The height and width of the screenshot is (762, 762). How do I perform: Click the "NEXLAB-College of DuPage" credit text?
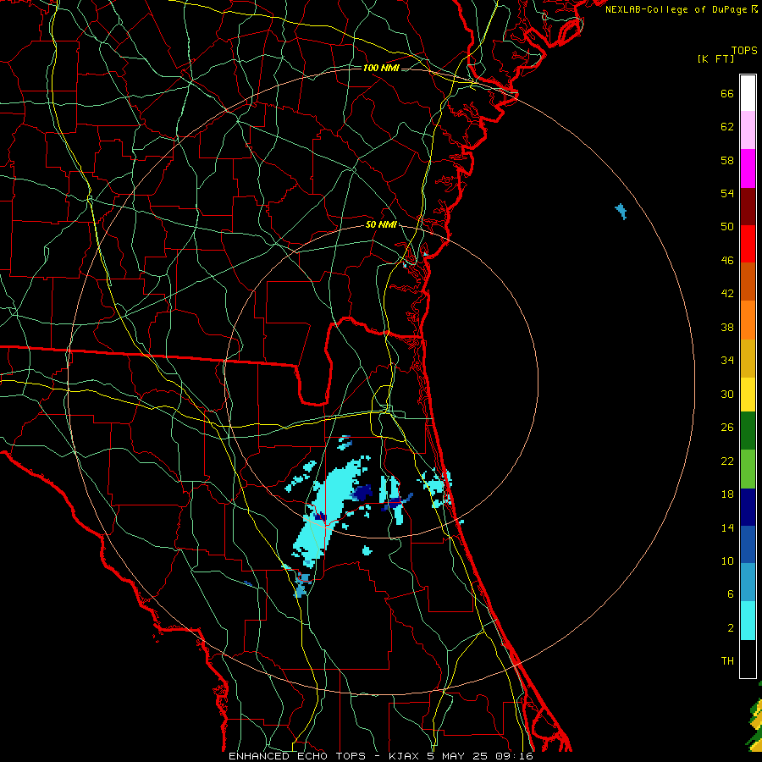click(x=677, y=9)
